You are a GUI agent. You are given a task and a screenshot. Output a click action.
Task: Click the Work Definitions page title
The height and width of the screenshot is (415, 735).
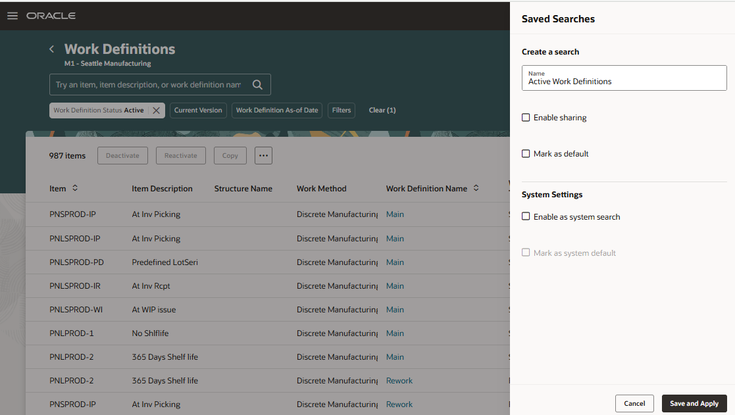pyautogui.click(x=120, y=49)
